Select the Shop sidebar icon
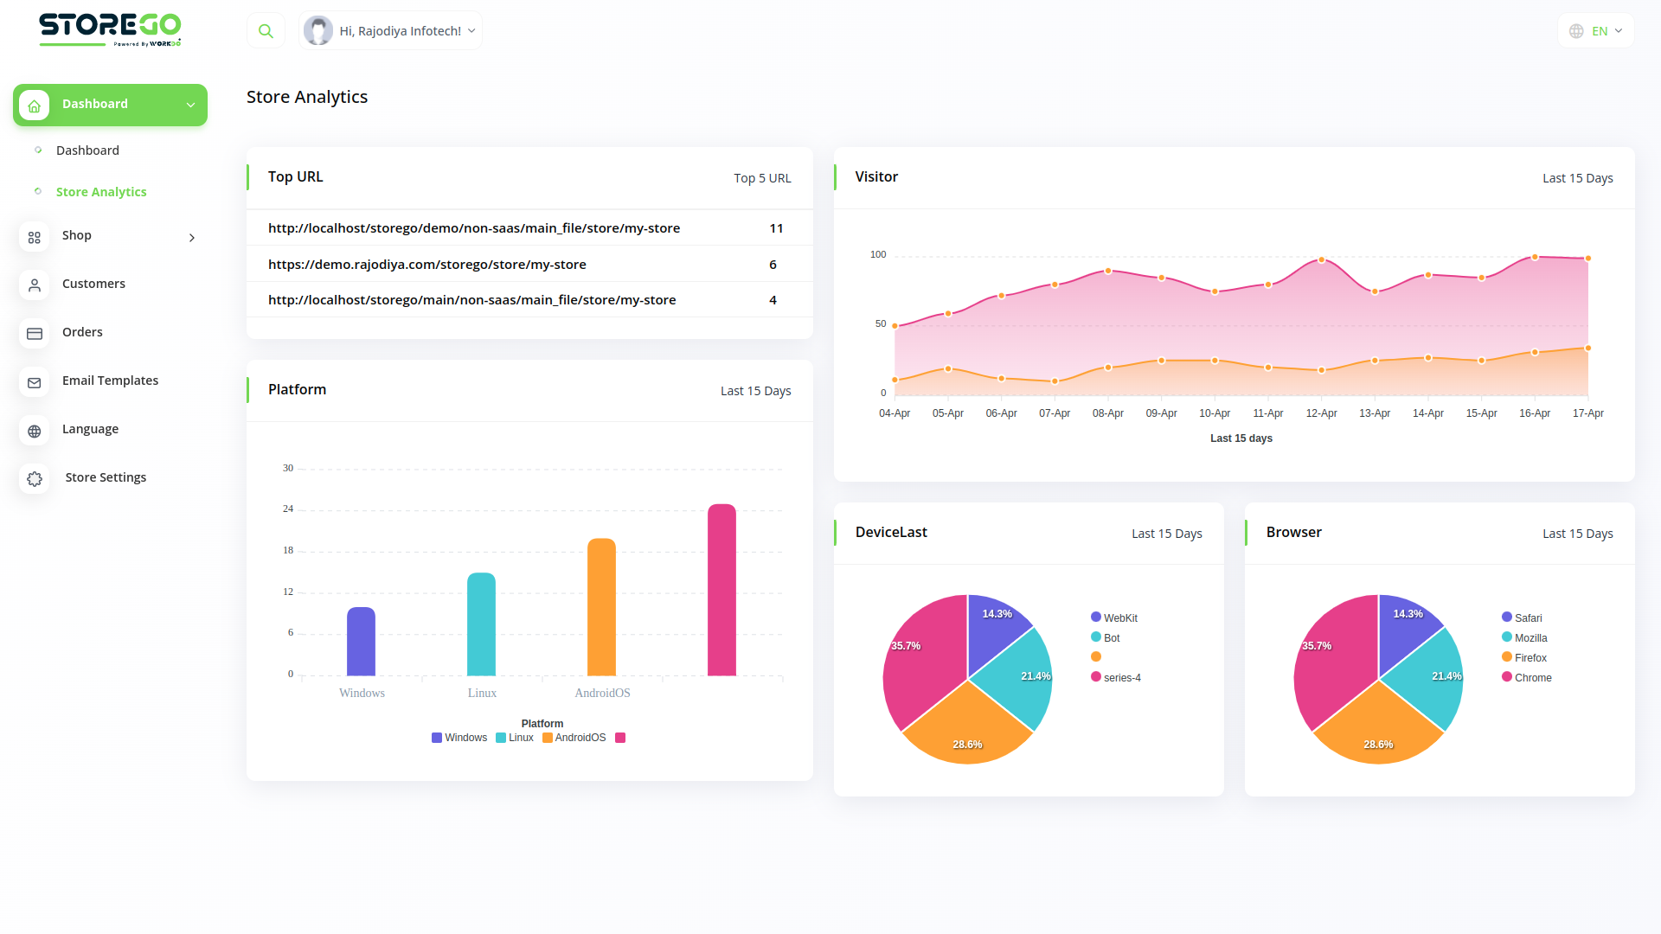The height and width of the screenshot is (934, 1661). tap(34, 237)
